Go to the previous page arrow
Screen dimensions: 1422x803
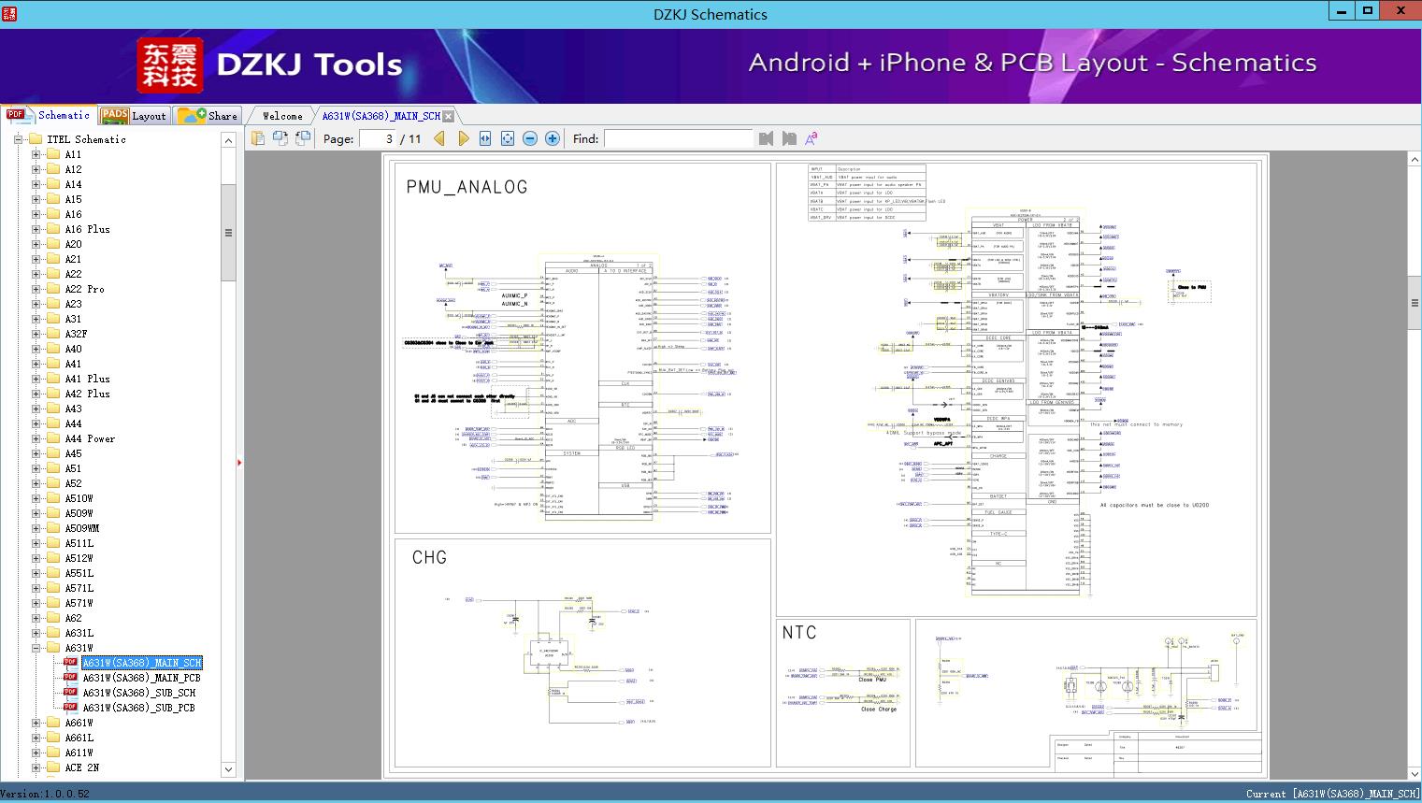pos(439,138)
